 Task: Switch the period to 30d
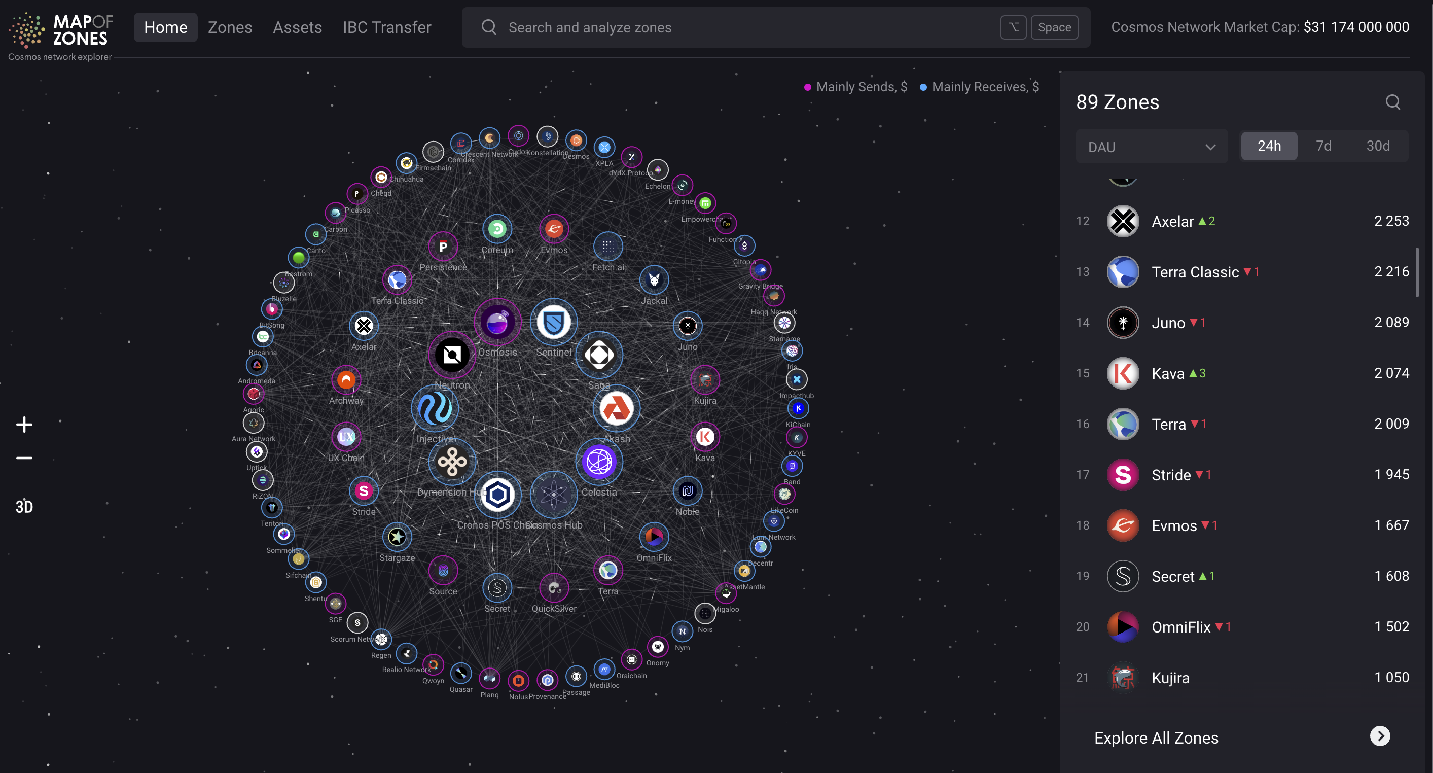click(x=1377, y=146)
